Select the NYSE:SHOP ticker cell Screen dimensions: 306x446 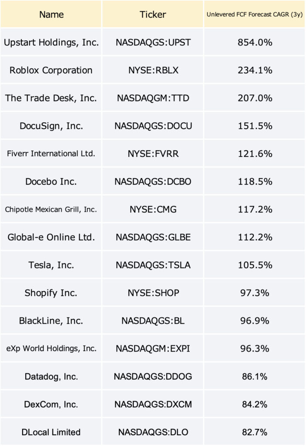(x=153, y=293)
